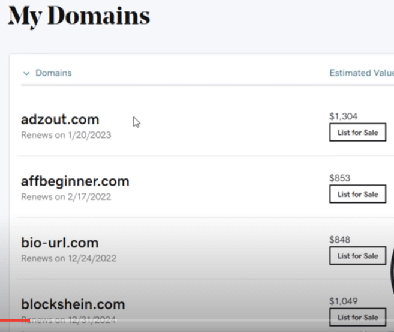This screenshot has height=332, width=394.
Task: Click the Renews on 1/20/2023 text
Action: pyautogui.click(x=66, y=135)
